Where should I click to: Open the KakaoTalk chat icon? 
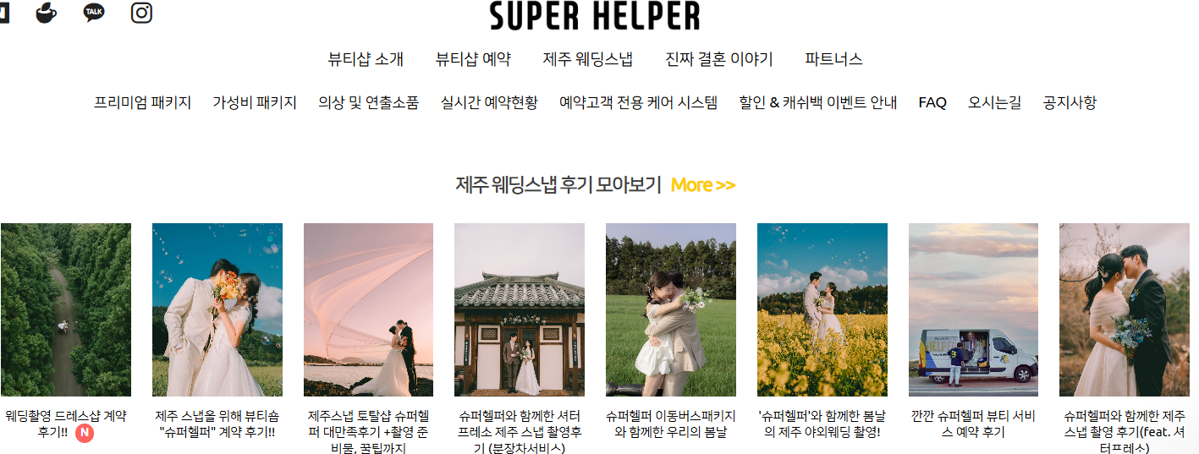[94, 13]
